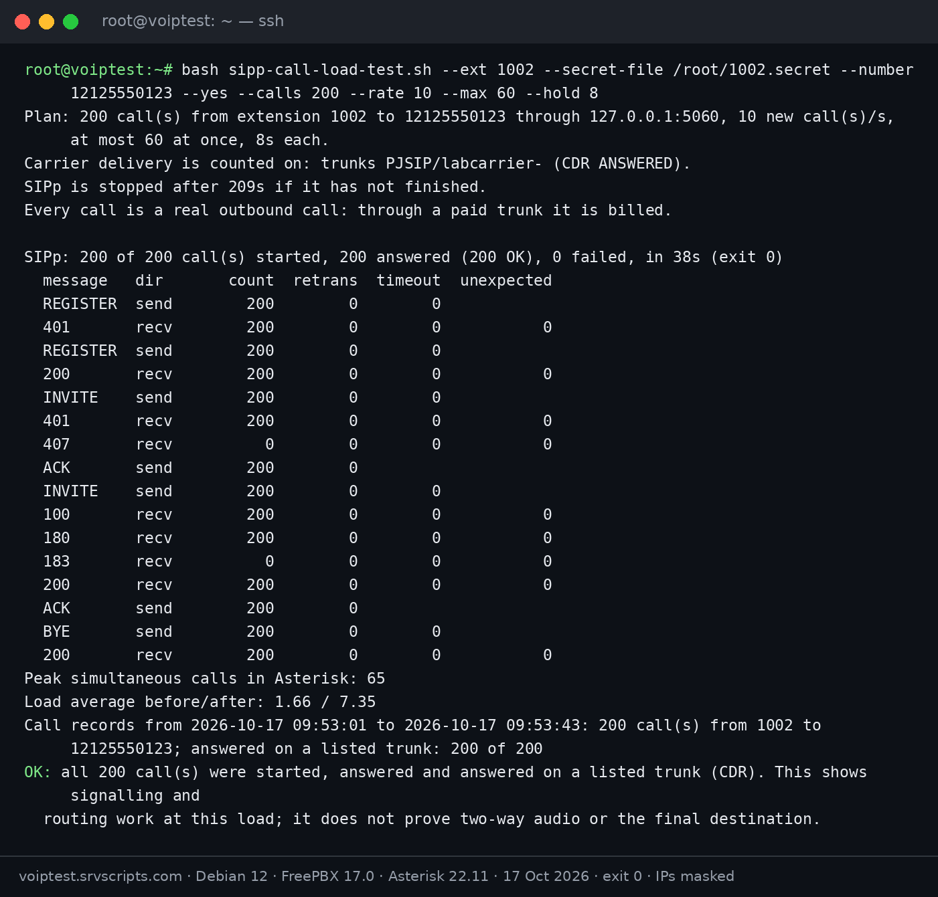
Task: Click the count value in the 183 row
Action: 270,561
